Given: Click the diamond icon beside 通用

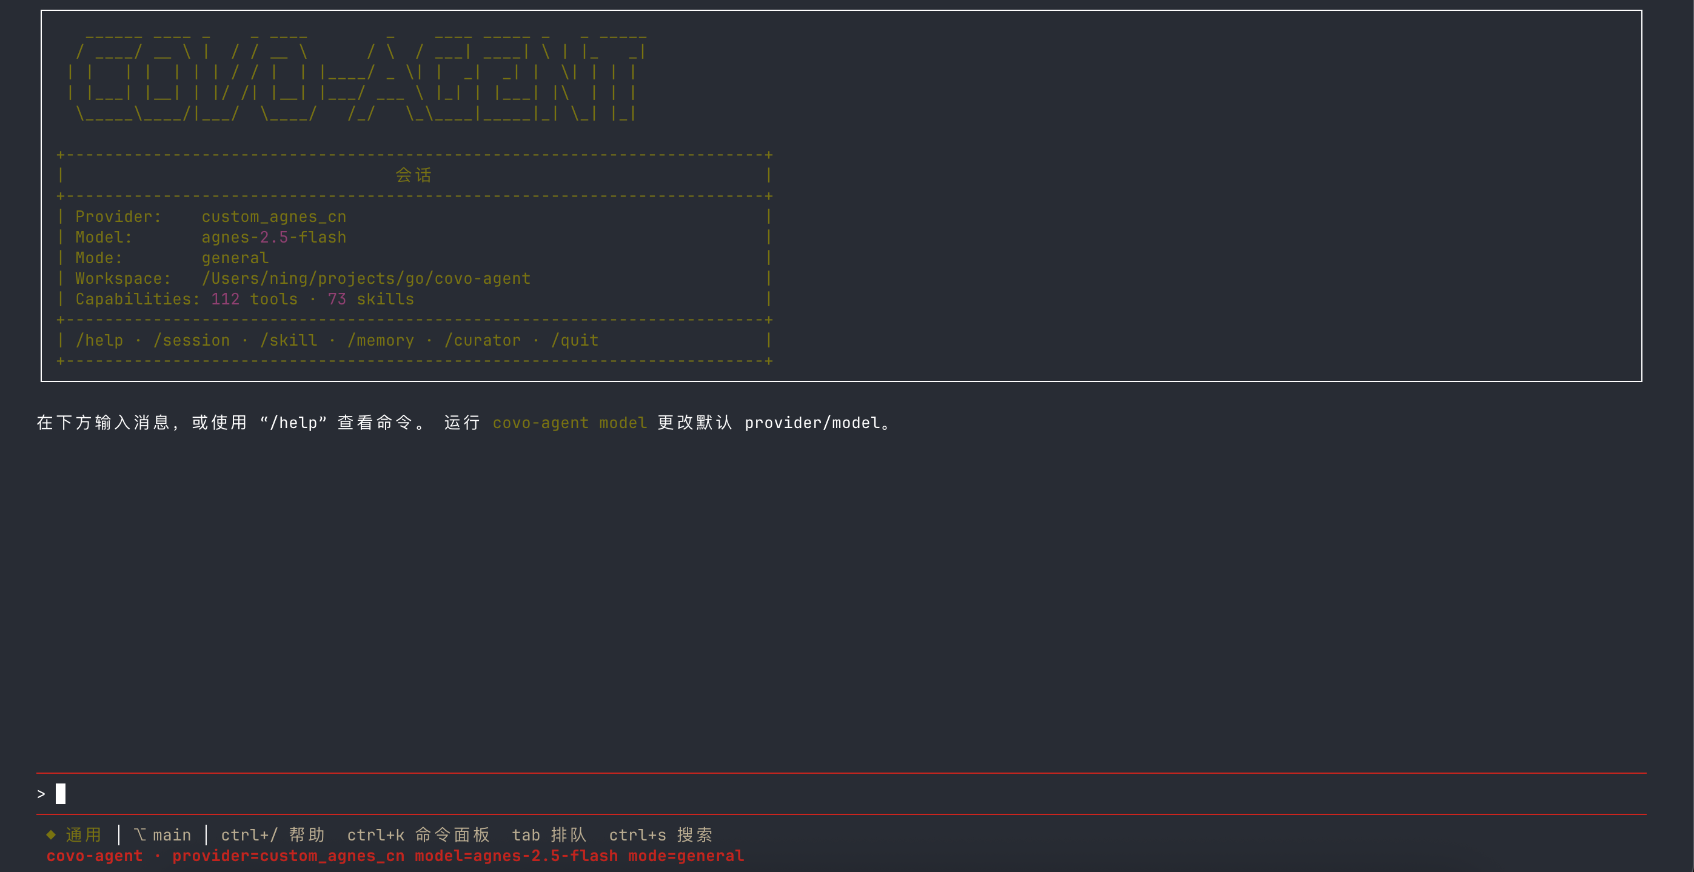Looking at the screenshot, I should pos(52,834).
